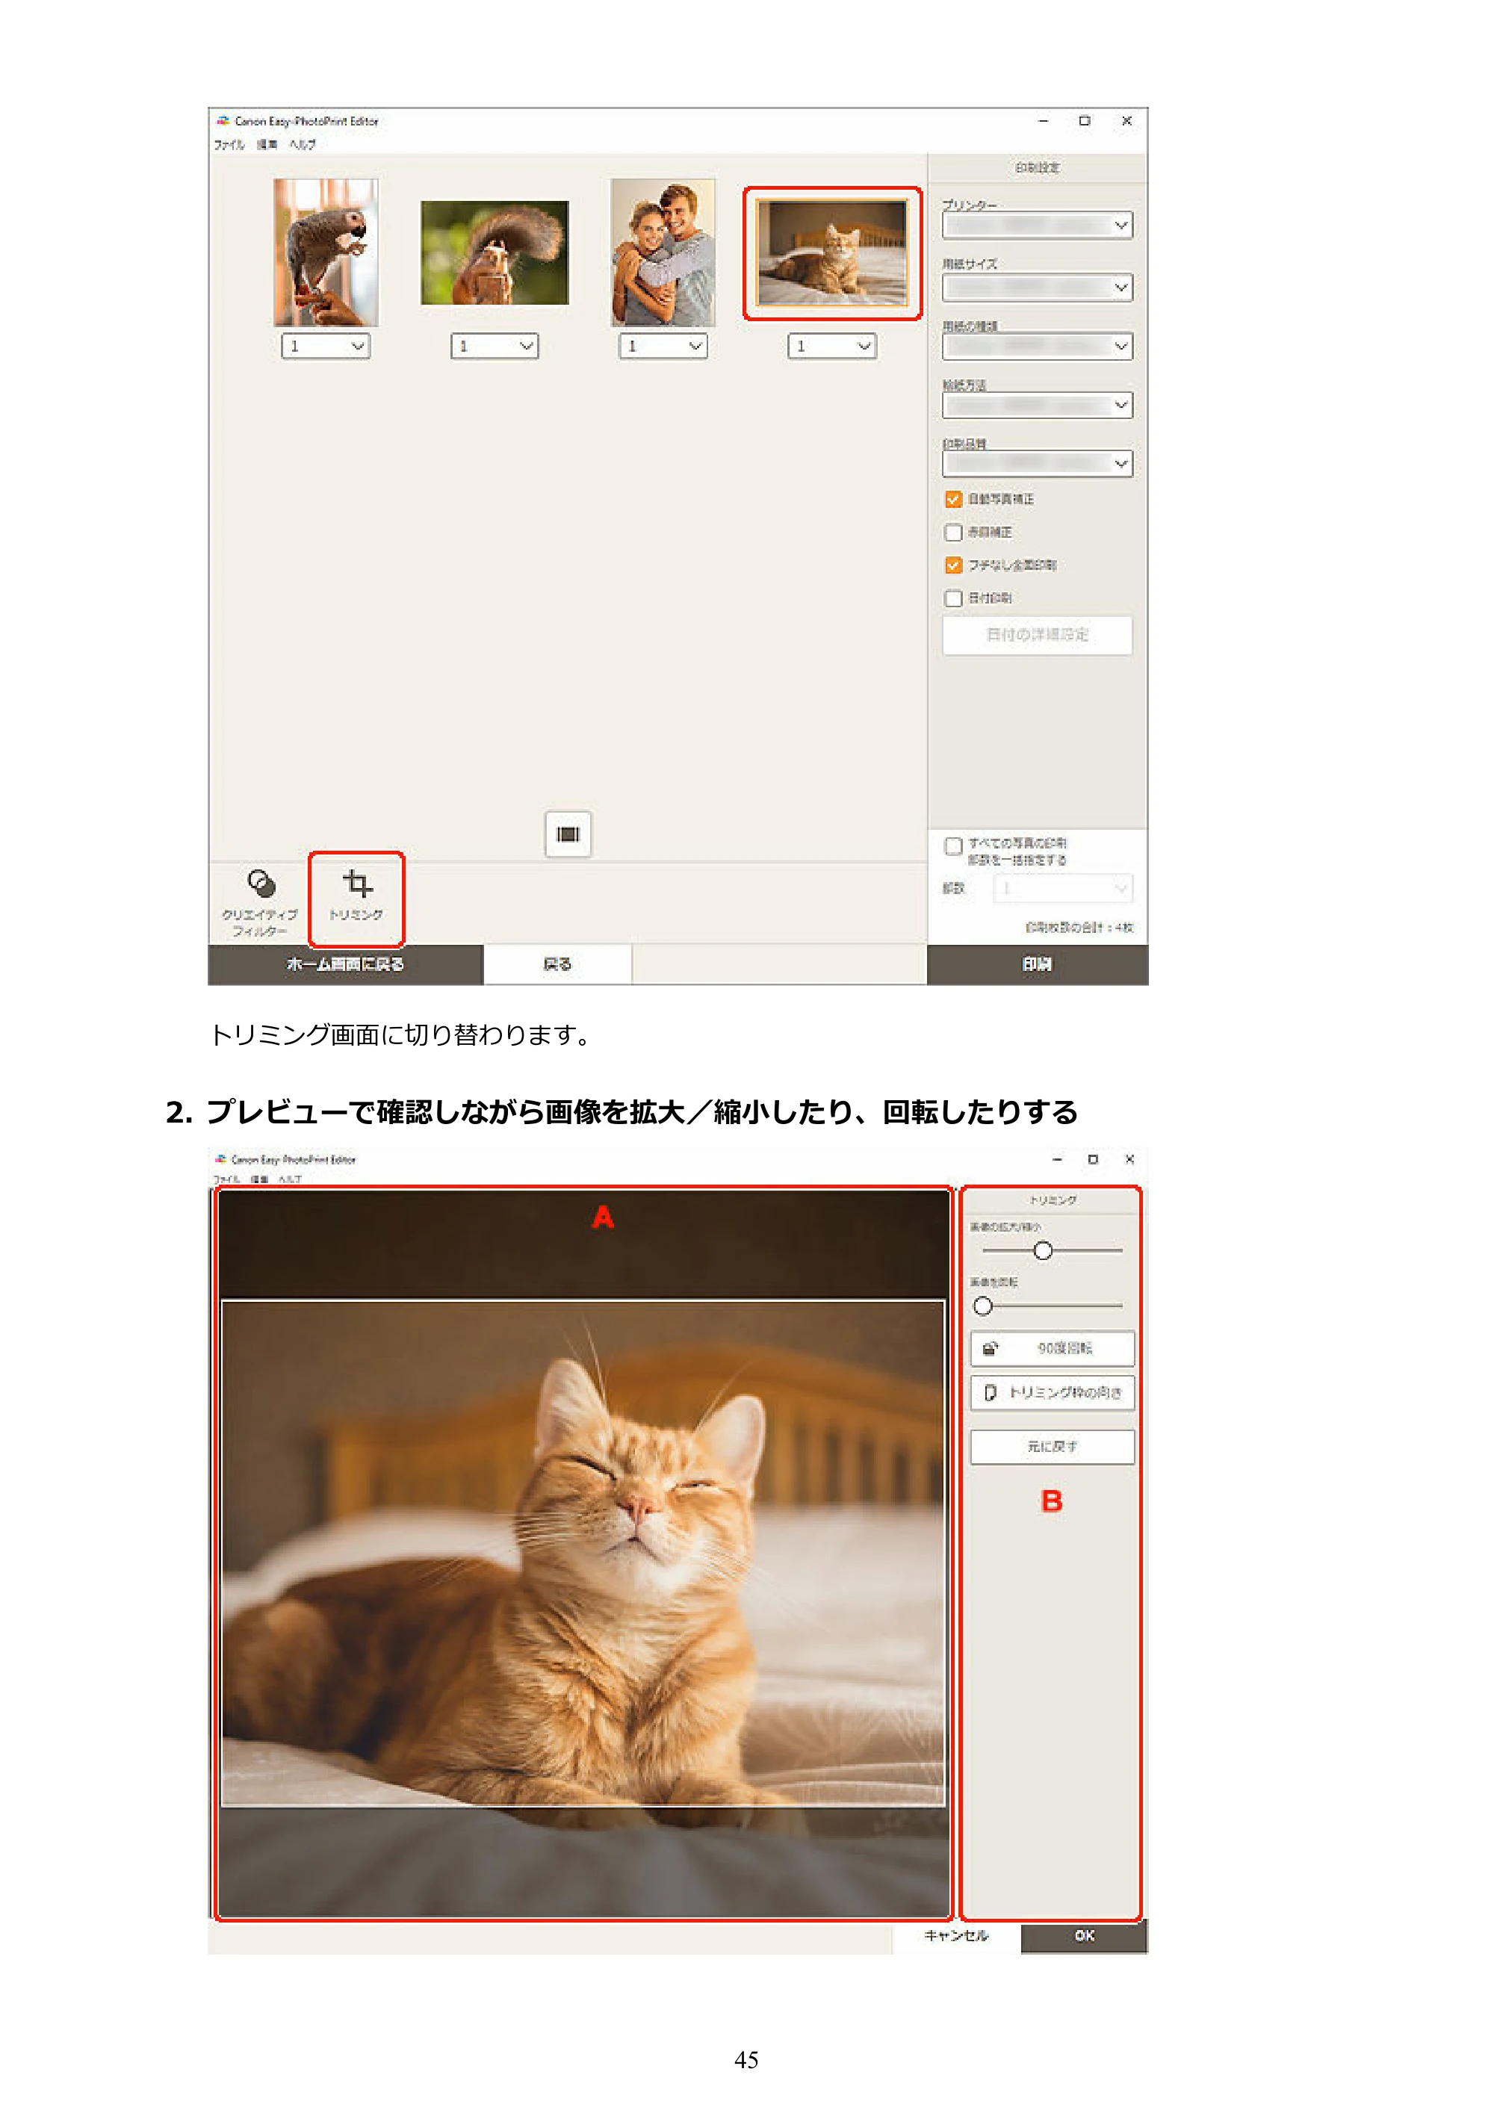The height and width of the screenshot is (2113, 1494).
Task: Click 元に戻す reset button
Action: [x=1053, y=1447]
